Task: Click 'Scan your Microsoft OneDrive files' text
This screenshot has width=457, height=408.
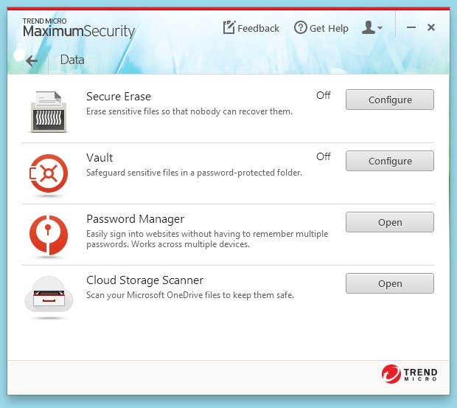Action: click(190, 295)
